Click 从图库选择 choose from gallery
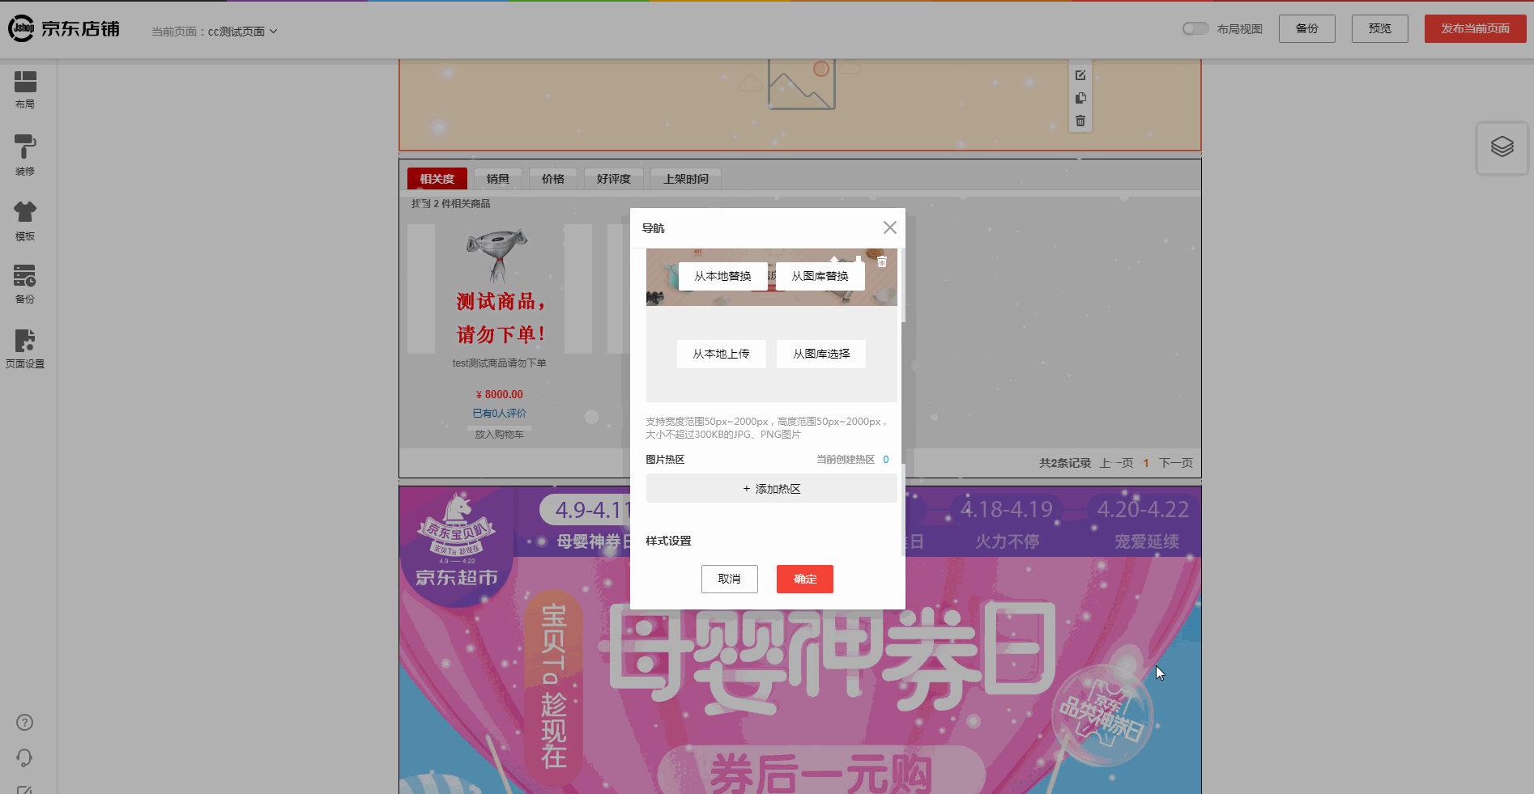The image size is (1534, 794). [x=821, y=354]
